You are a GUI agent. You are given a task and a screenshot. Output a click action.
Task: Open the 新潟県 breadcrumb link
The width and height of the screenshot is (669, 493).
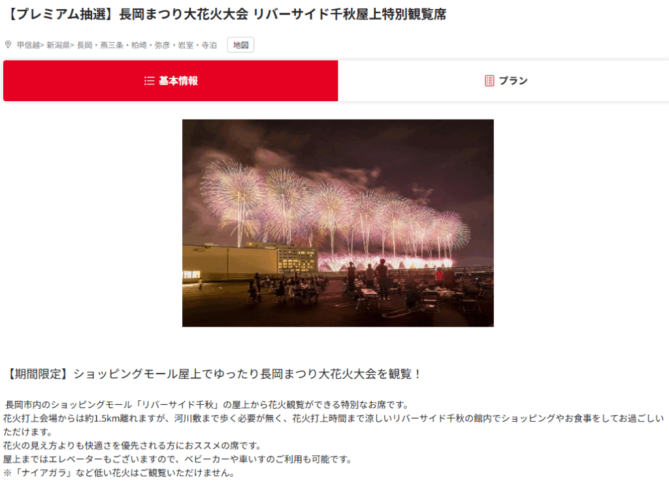pyautogui.click(x=58, y=45)
